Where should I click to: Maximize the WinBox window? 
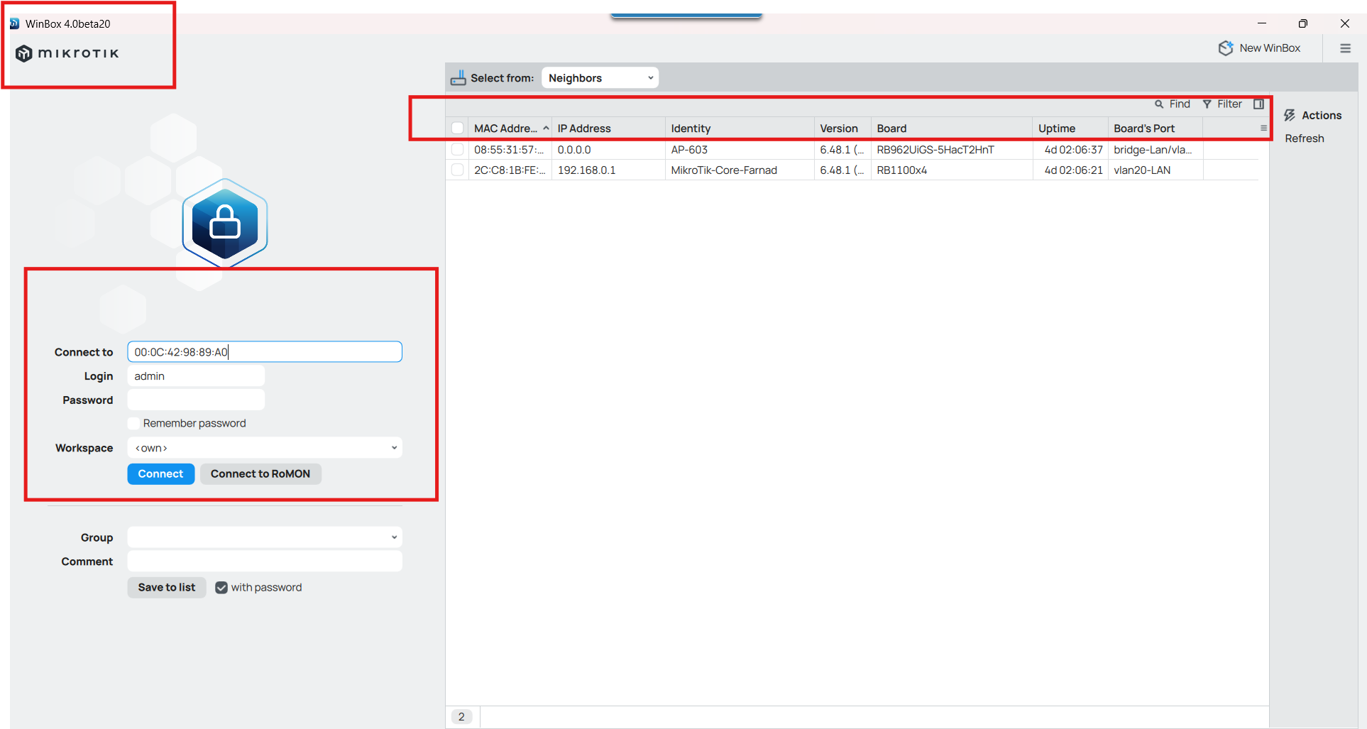[1302, 23]
